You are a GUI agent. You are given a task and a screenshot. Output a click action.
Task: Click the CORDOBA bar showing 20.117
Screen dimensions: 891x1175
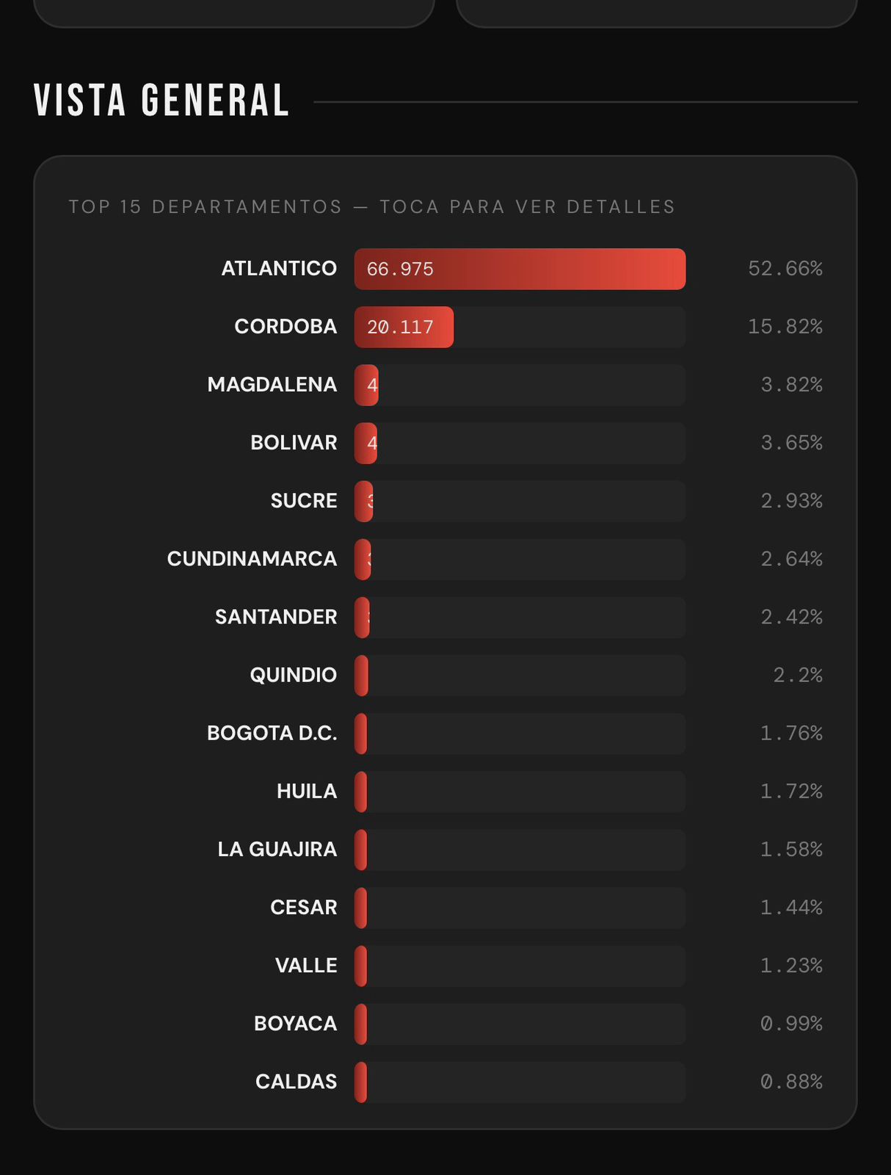pos(404,327)
